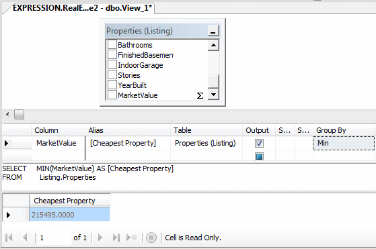The image size is (376, 249).
Task: Uncheck Output for the MarketValue row
Action: click(259, 143)
